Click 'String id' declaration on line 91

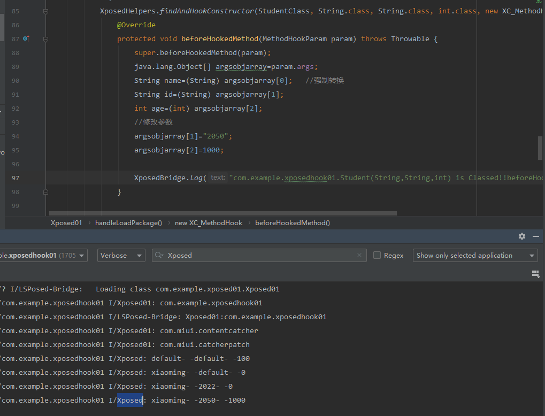(153, 95)
